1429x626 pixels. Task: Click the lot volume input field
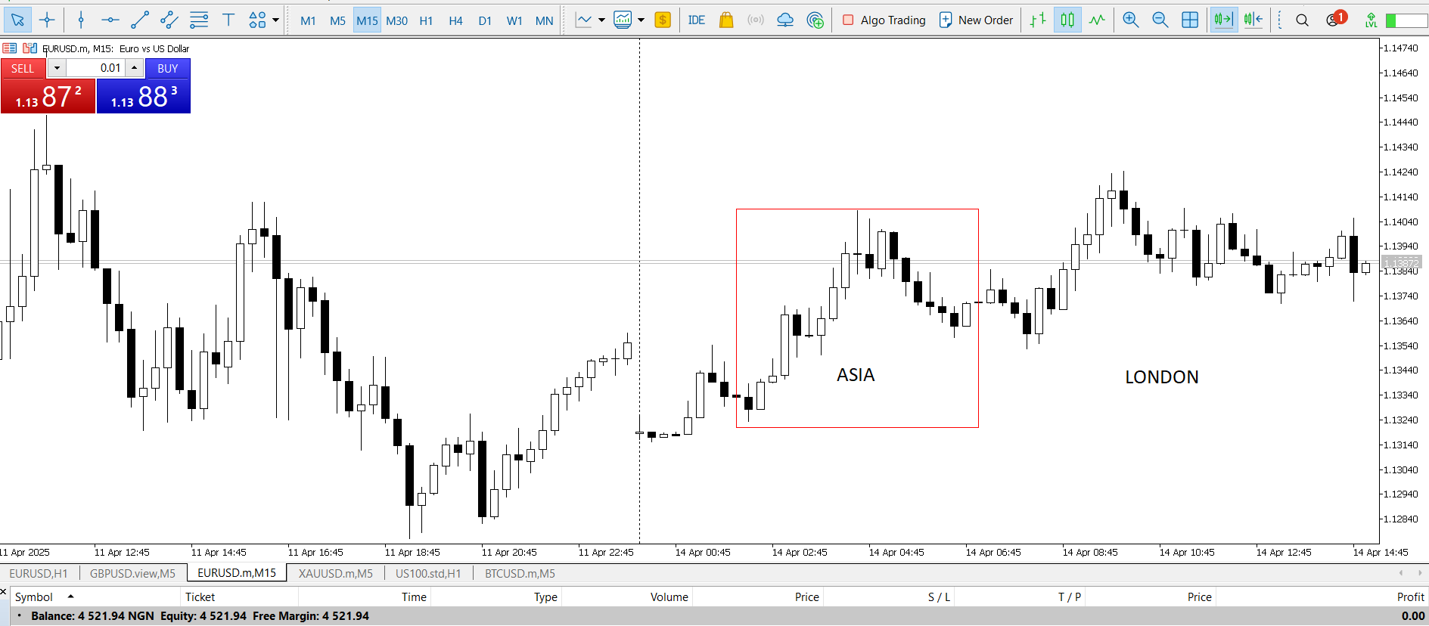(x=96, y=68)
